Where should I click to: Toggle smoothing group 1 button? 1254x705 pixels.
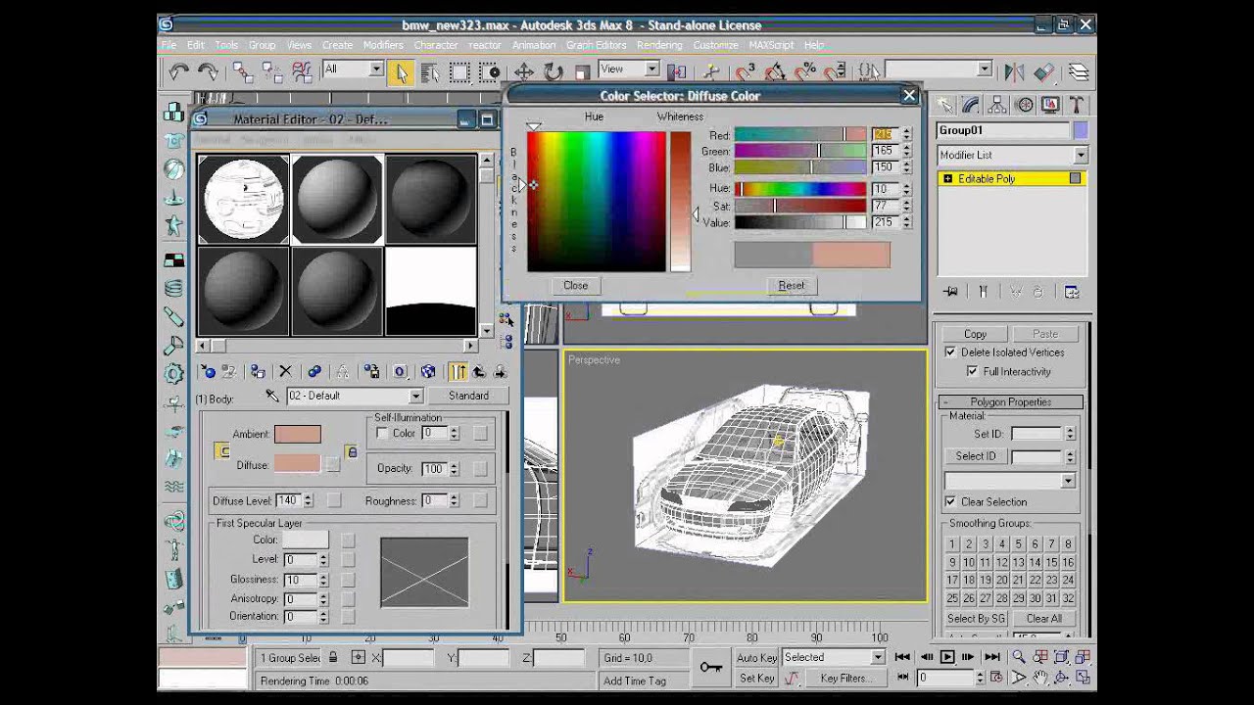coord(952,544)
